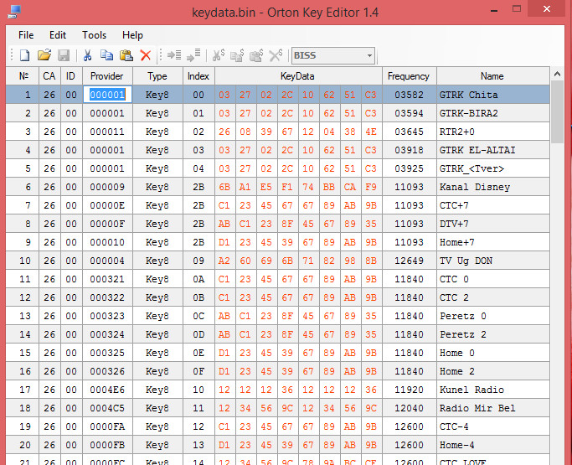This screenshot has height=465, width=572.
Task: Select the name cell Kunel Radio
Action: click(492, 390)
